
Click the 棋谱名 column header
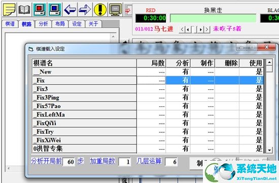click(84, 63)
